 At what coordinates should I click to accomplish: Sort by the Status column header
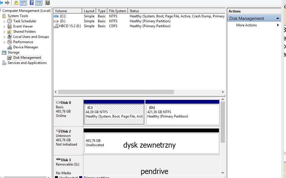tap(176, 11)
